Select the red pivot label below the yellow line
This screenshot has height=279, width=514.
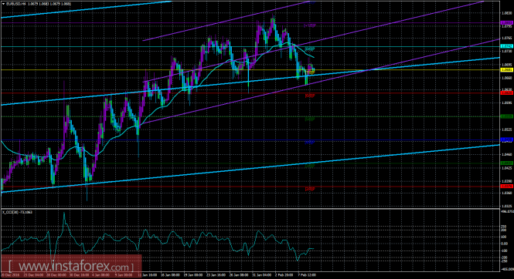point(310,96)
